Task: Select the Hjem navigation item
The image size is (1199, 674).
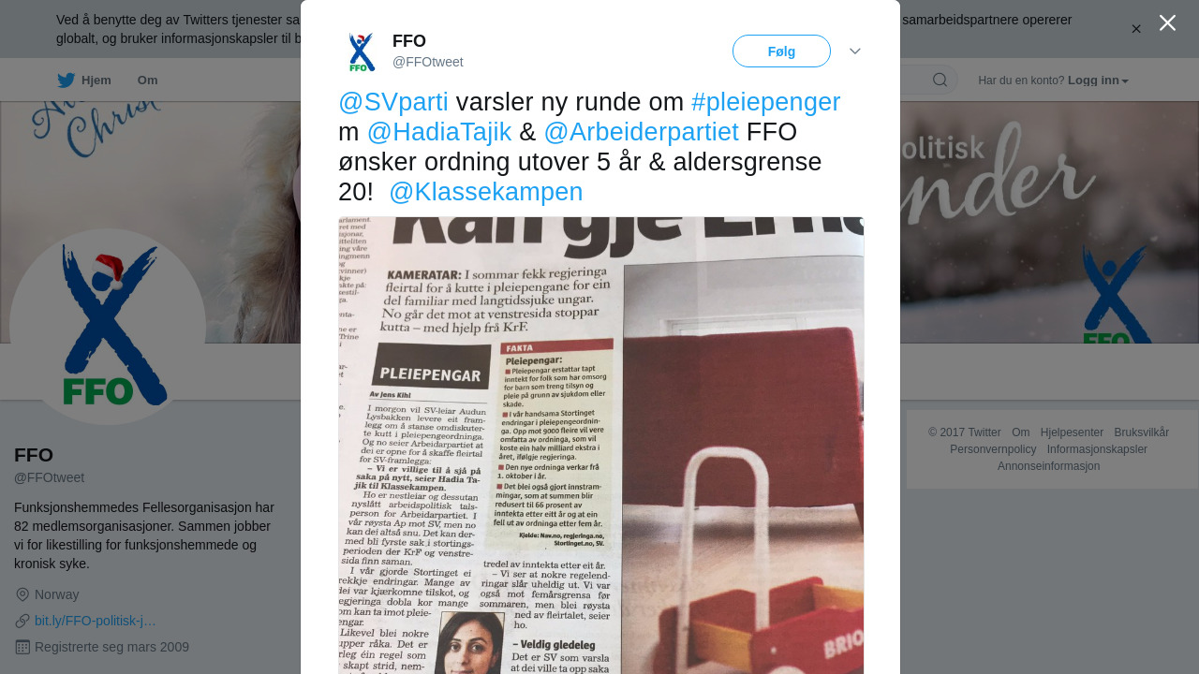Action: point(84,81)
